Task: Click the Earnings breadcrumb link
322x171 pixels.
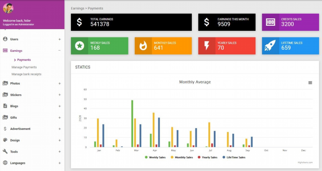Action: [x=77, y=9]
